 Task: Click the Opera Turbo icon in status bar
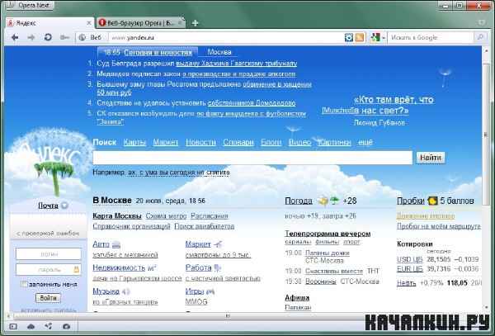66,327
